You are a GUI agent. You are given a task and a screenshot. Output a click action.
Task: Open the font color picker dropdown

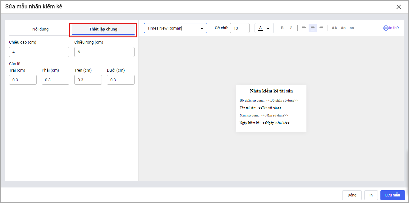click(x=264, y=28)
